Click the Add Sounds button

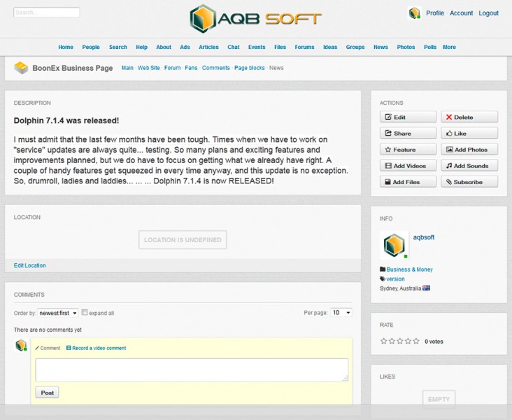click(469, 166)
